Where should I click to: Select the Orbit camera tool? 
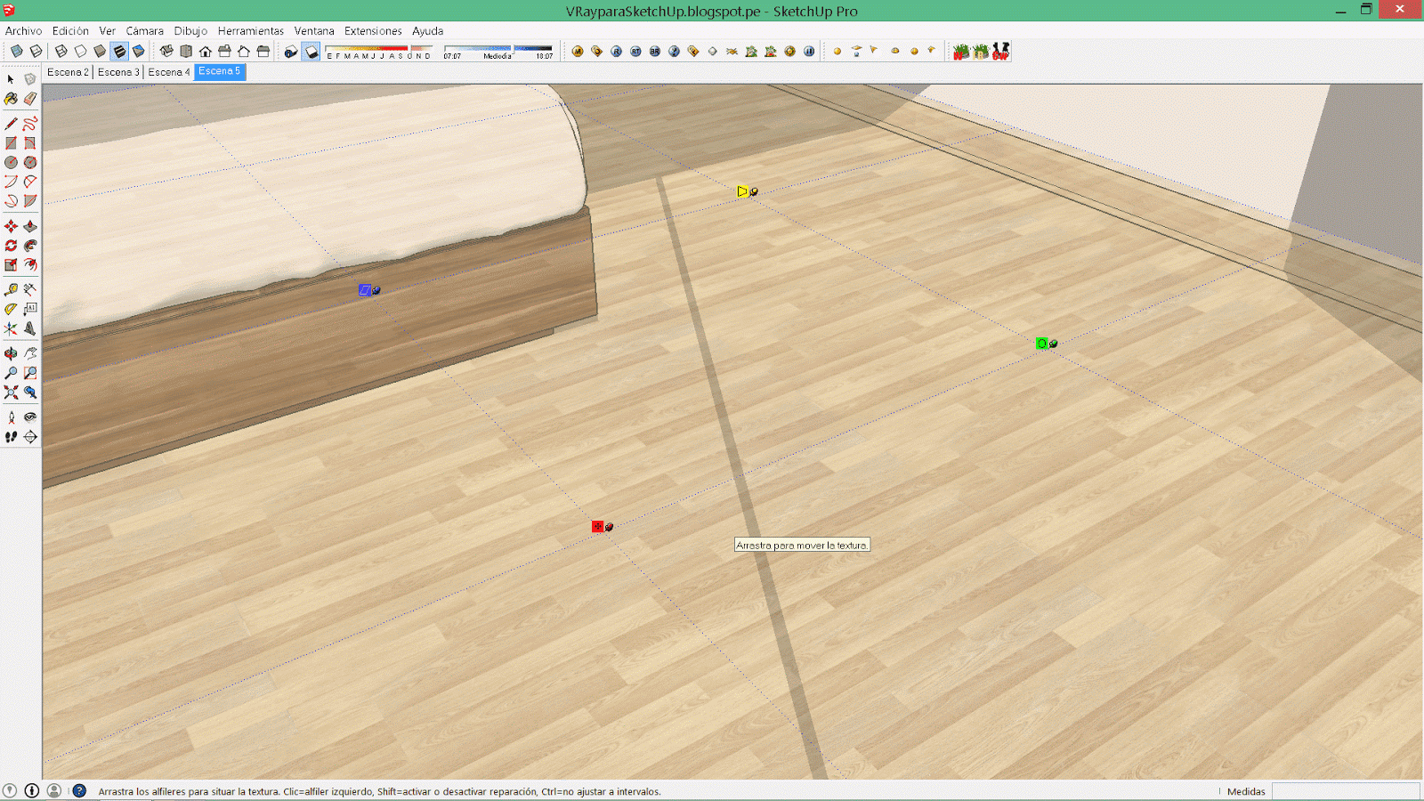(x=11, y=352)
